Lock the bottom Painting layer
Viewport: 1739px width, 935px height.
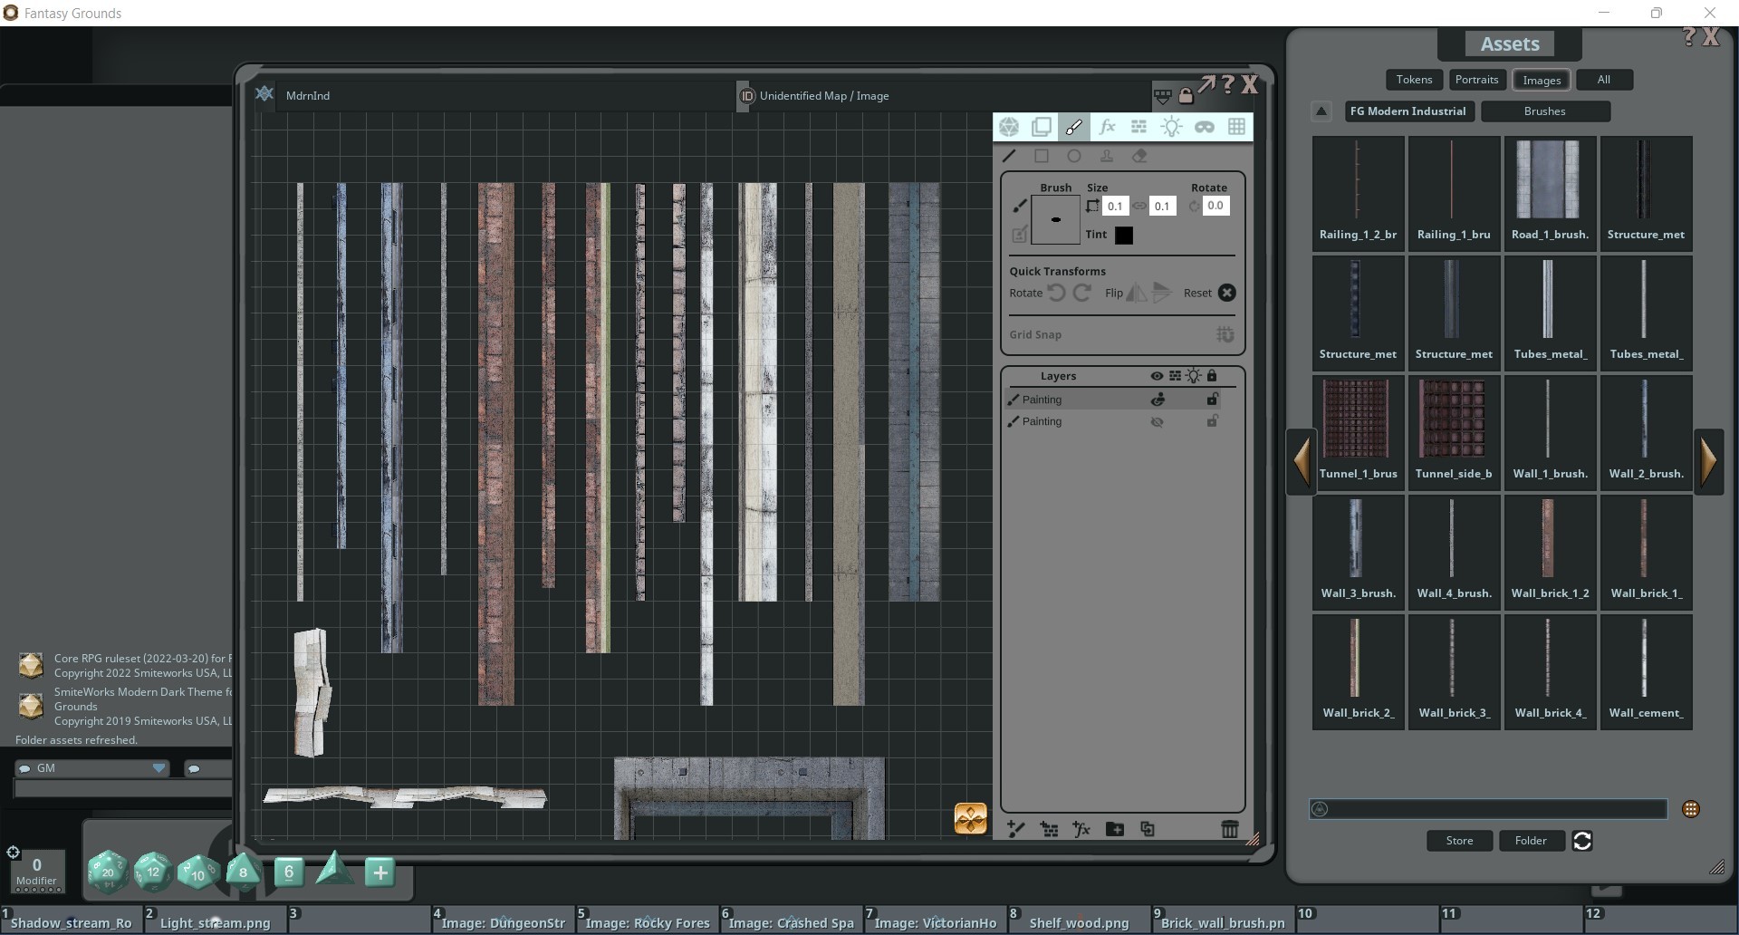pyautogui.click(x=1213, y=421)
